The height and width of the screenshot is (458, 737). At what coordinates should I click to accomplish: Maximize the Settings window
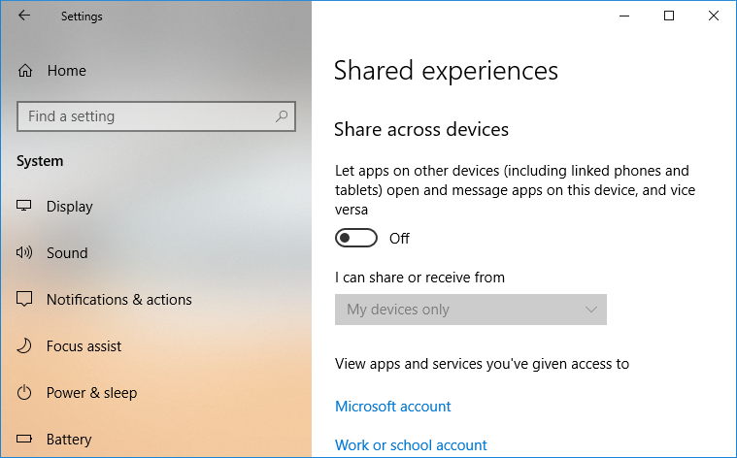click(x=669, y=16)
